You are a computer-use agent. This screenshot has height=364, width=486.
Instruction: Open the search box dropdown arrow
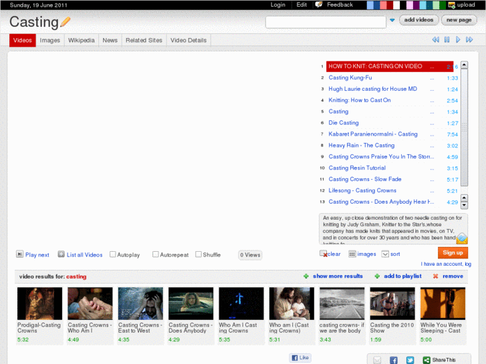[x=392, y=20]
